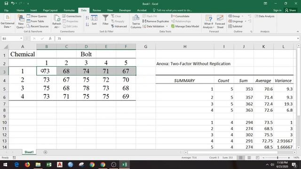Click Data Validation button
Viewport: 301px width, 169px height.
click(153, 26)
